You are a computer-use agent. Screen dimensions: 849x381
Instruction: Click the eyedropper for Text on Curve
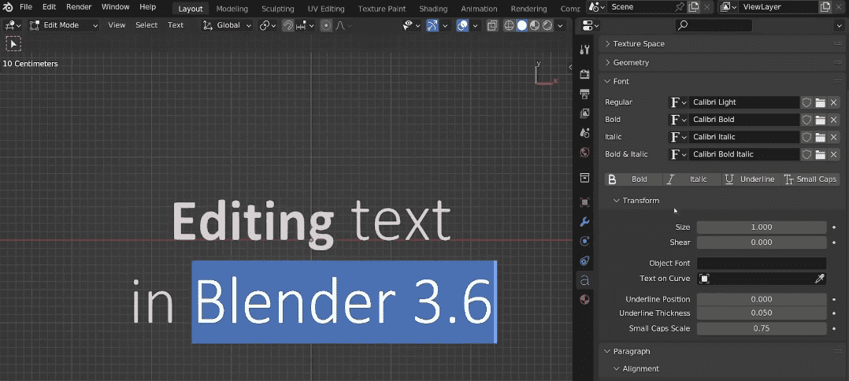[x=820, y=279]
